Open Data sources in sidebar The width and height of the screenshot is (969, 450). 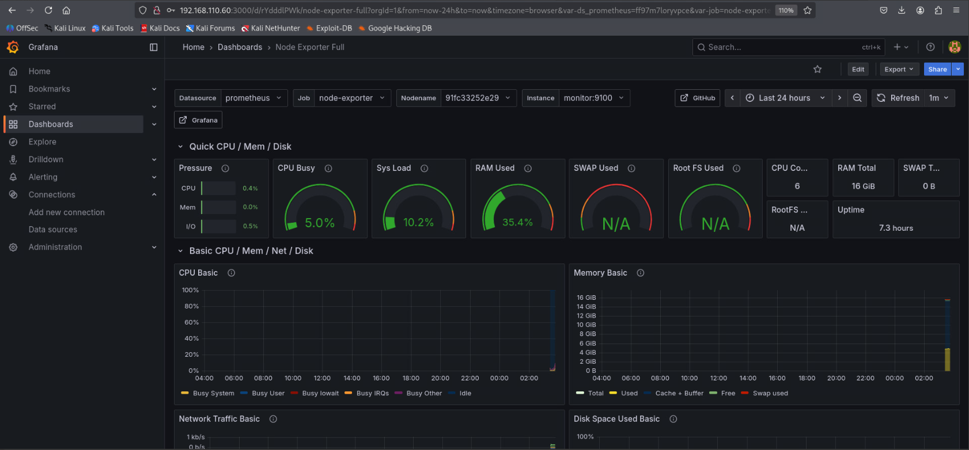click(x=53, y=230)
